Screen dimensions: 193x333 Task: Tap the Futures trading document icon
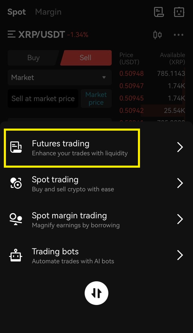point(16,147)
